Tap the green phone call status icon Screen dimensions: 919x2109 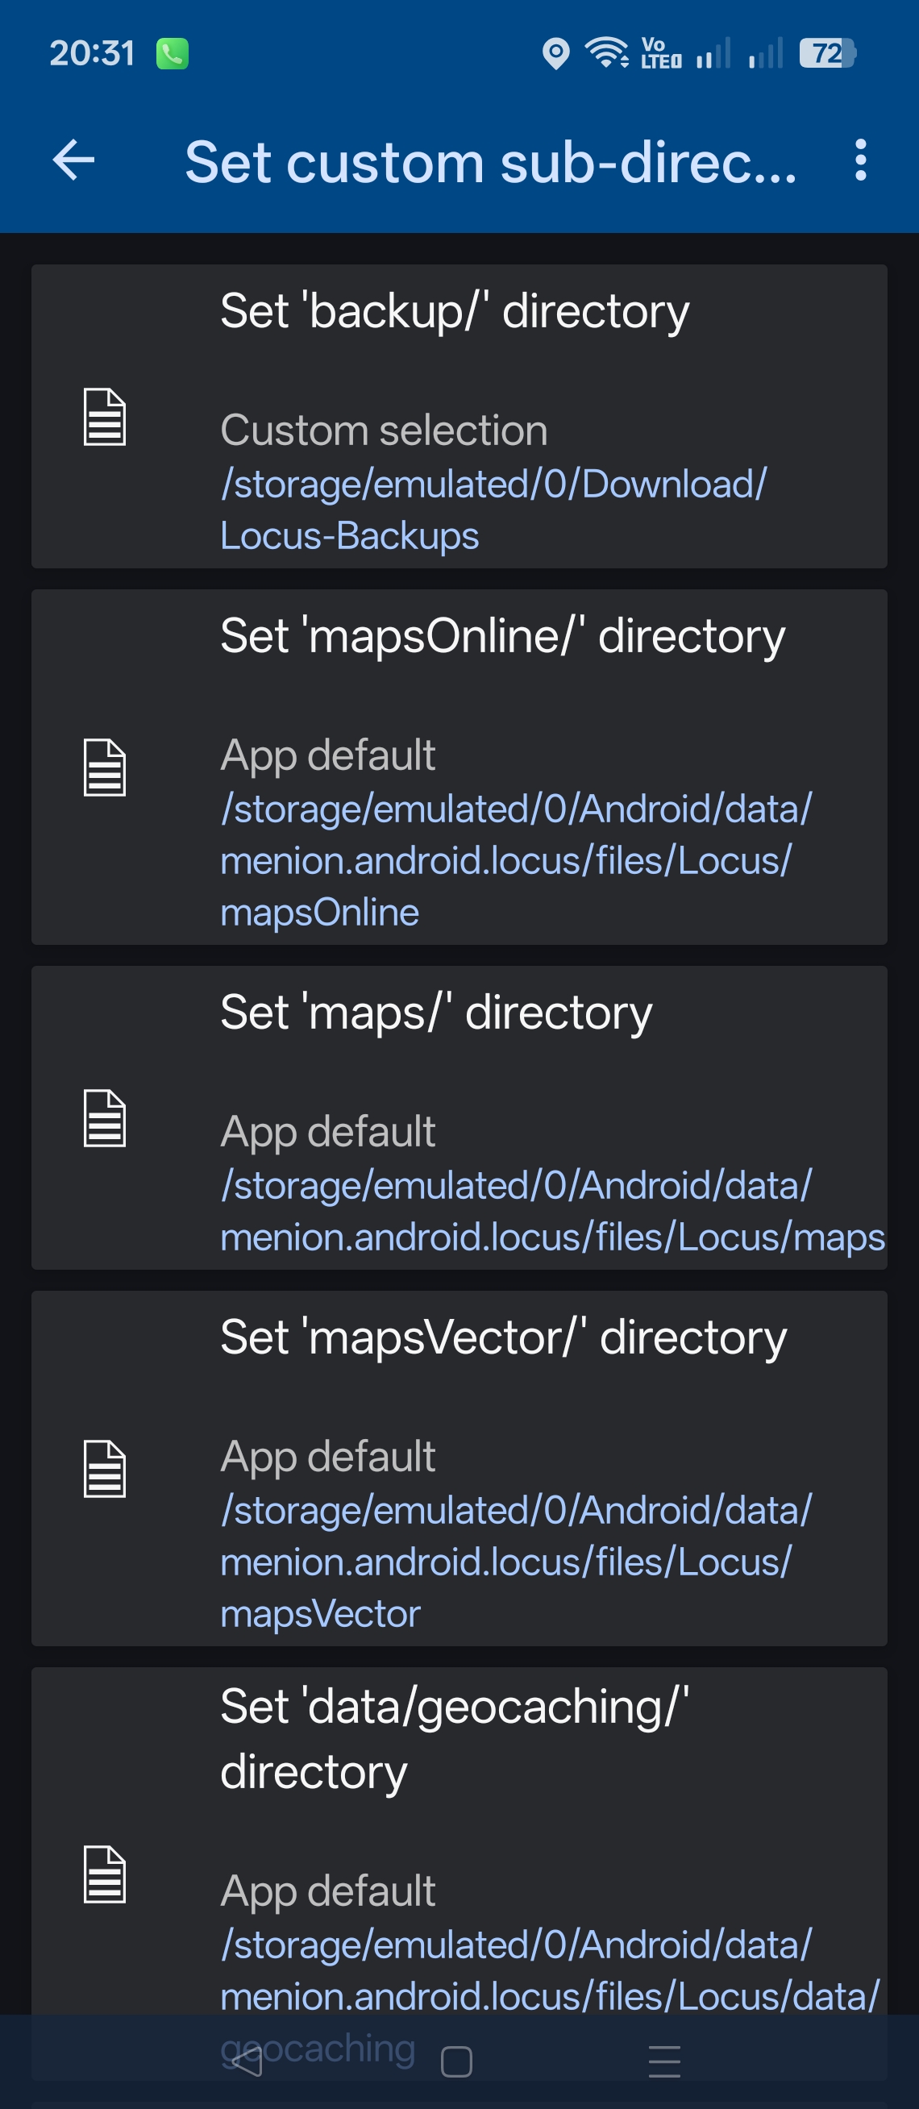pos(173,54)
